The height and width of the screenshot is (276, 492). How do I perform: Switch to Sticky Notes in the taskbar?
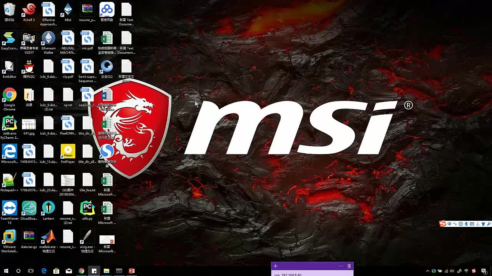coord(94,271)
